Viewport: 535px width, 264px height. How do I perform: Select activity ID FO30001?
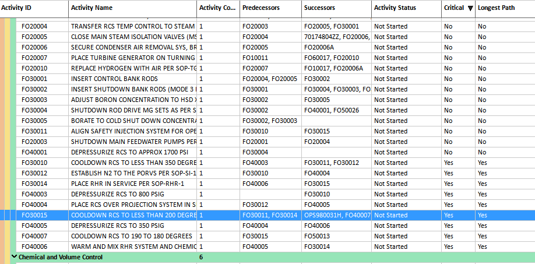(x=34, y=79)
